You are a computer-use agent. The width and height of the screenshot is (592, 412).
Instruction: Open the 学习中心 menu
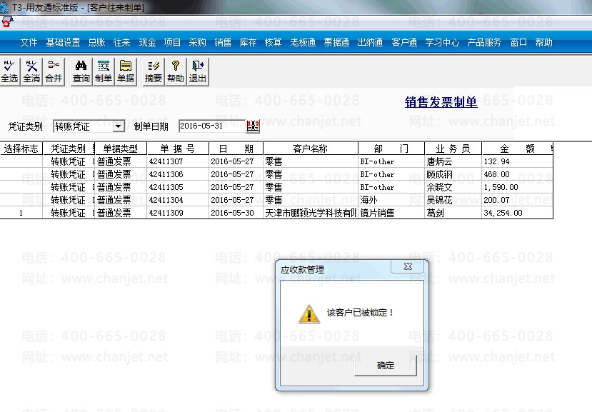[x=442, y=42]
